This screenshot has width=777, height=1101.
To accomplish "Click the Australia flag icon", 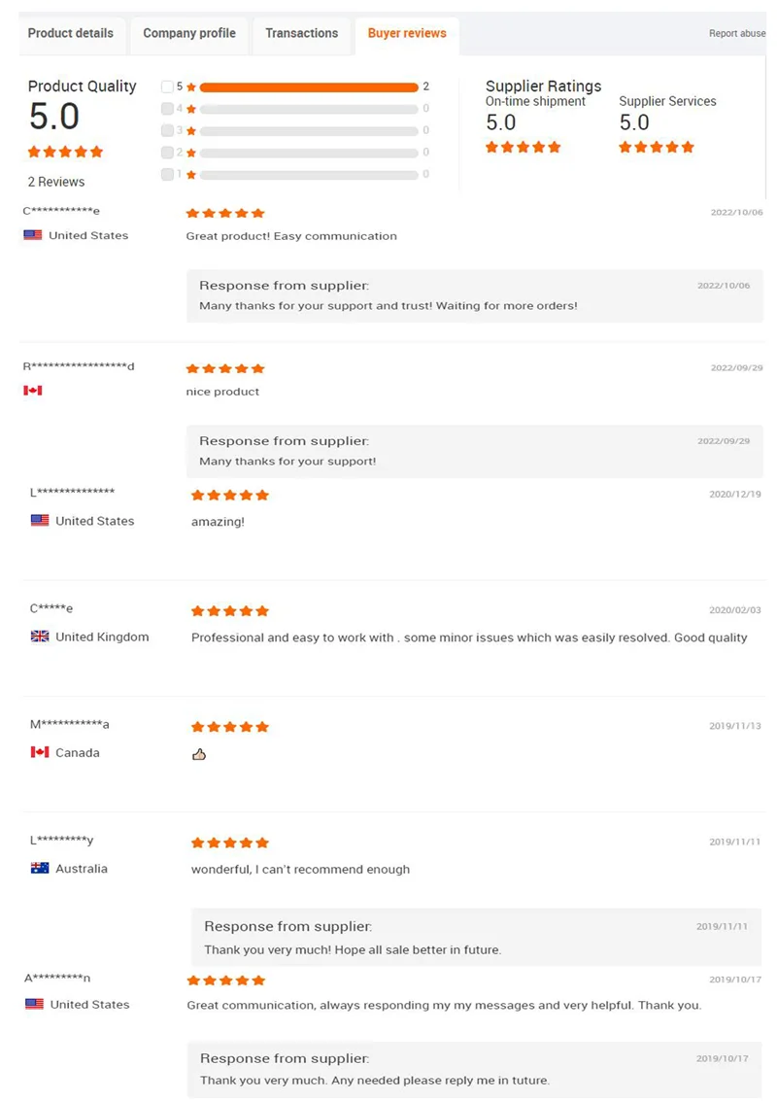I will click(40, 869).
